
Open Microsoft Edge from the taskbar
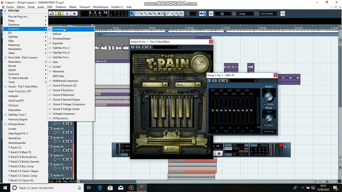[100, 188]
